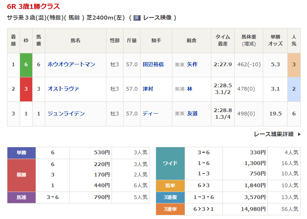
Task: Click the 馬連 payout label
Action: (x=21, y=198)
